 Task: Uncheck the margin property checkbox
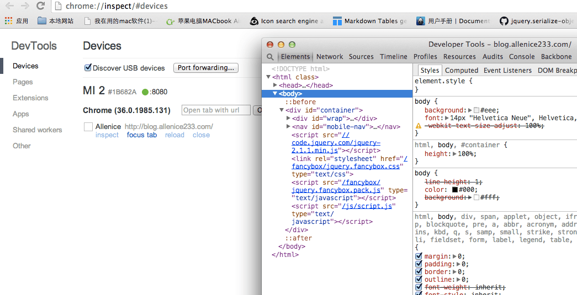tap(419, 256)
